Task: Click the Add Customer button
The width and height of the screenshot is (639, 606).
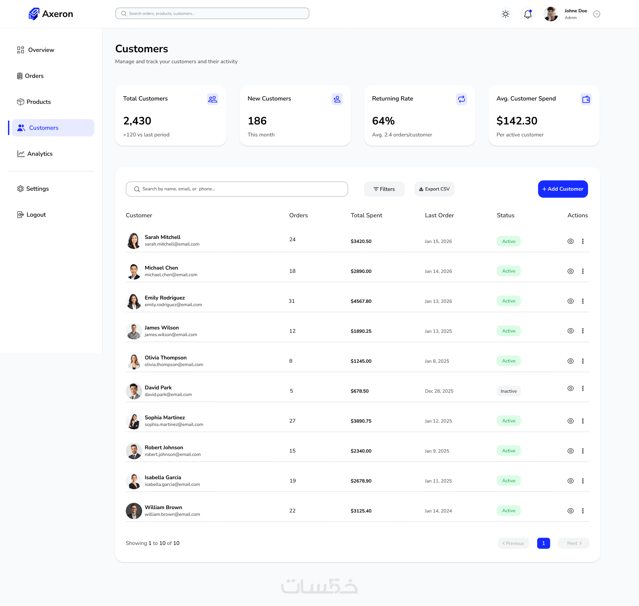Action: (563, 189)
